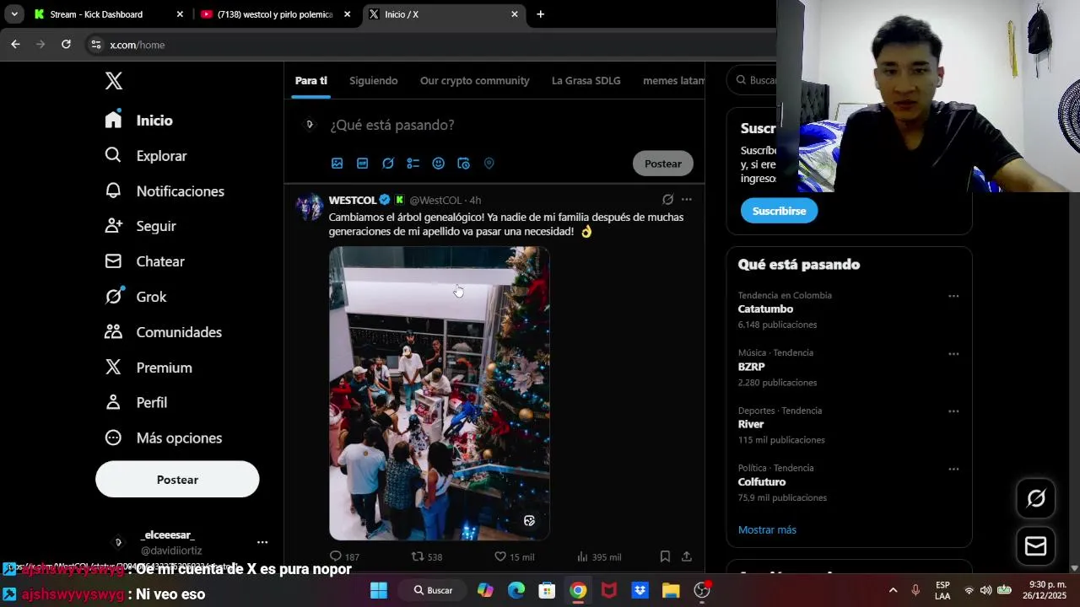The height and width of the screenshot is (607, 1080).
Task: Switch to the westcol y pirlo YouTube browser tab
Action: coord(275,14)
